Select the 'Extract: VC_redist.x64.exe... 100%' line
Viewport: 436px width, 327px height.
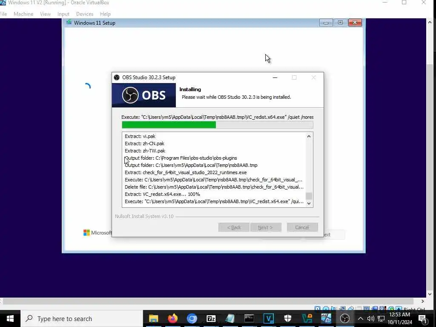point(162,194)
